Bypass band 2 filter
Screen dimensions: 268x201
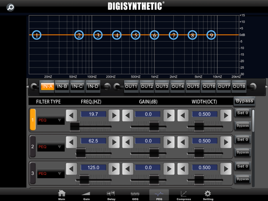coord(243,152)
